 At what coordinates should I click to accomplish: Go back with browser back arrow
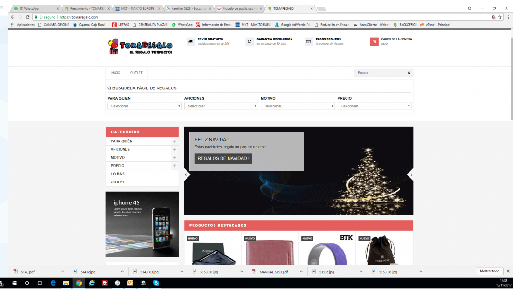click(13, 17)
